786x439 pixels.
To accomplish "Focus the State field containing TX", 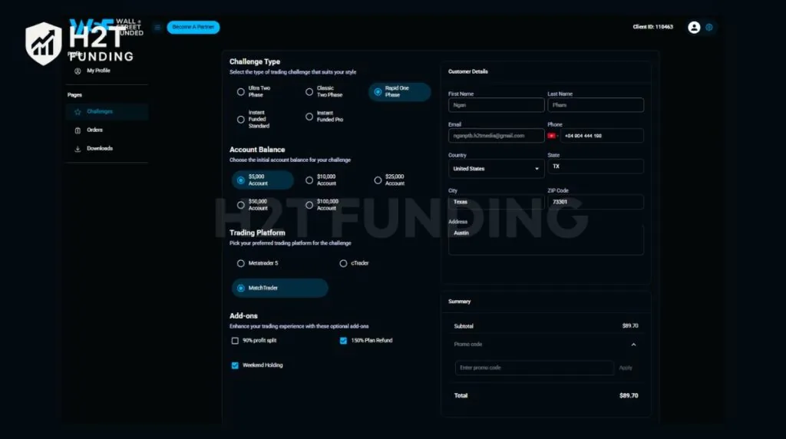I will 596,167.
